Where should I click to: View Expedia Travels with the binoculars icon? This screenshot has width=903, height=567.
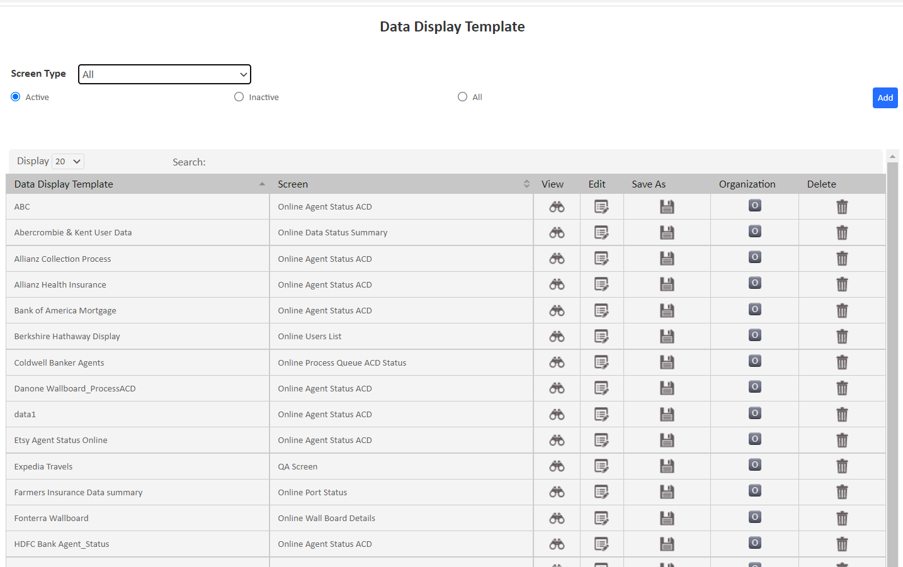tap(557, 466)
